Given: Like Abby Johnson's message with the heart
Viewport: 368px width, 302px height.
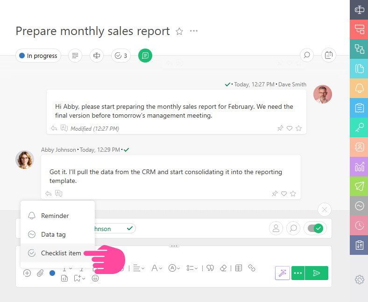Looking at the screenshot, I should [x=284, y=193].
